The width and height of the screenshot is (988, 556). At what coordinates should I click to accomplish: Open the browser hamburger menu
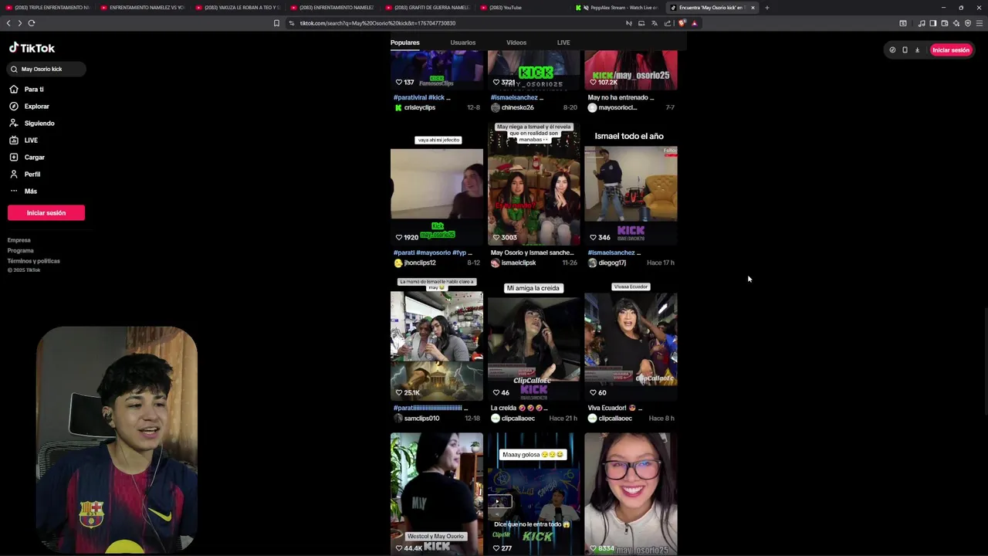980,23
